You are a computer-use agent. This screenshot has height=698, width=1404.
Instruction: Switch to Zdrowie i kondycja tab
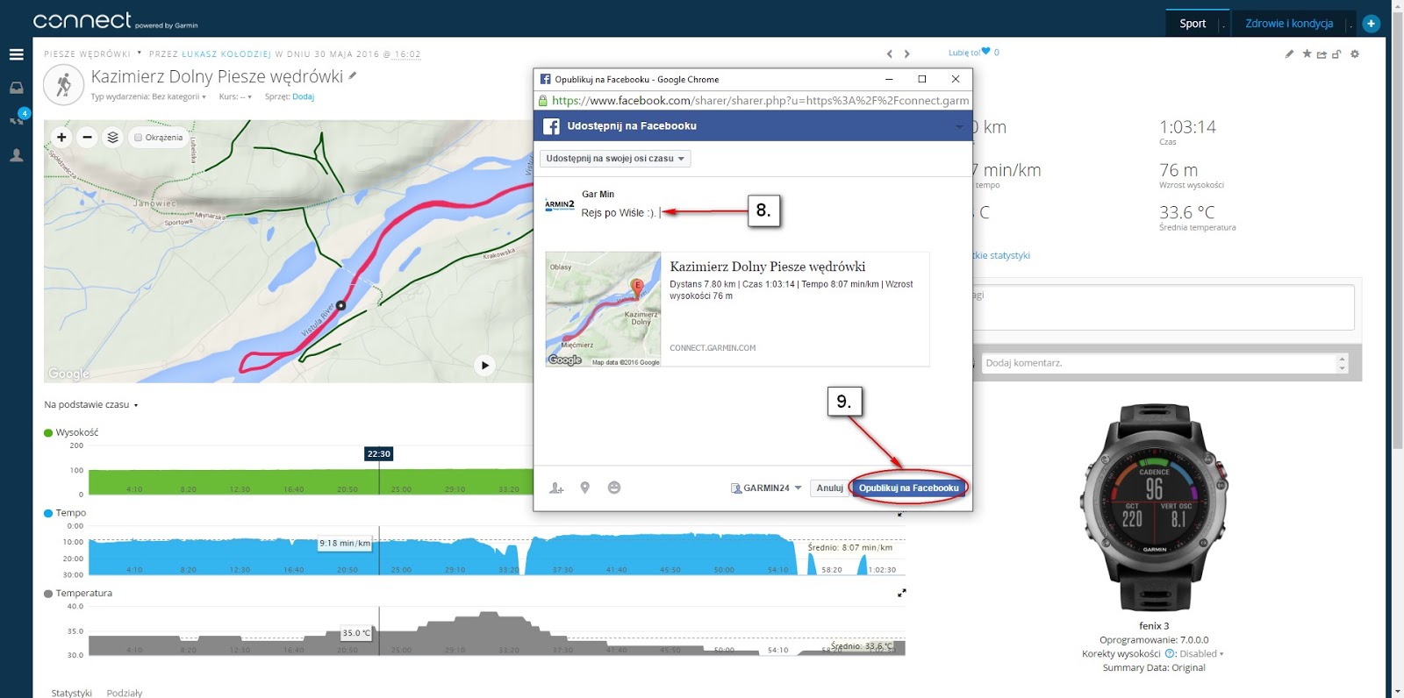pyautogui.click(x=1289, y=24)
